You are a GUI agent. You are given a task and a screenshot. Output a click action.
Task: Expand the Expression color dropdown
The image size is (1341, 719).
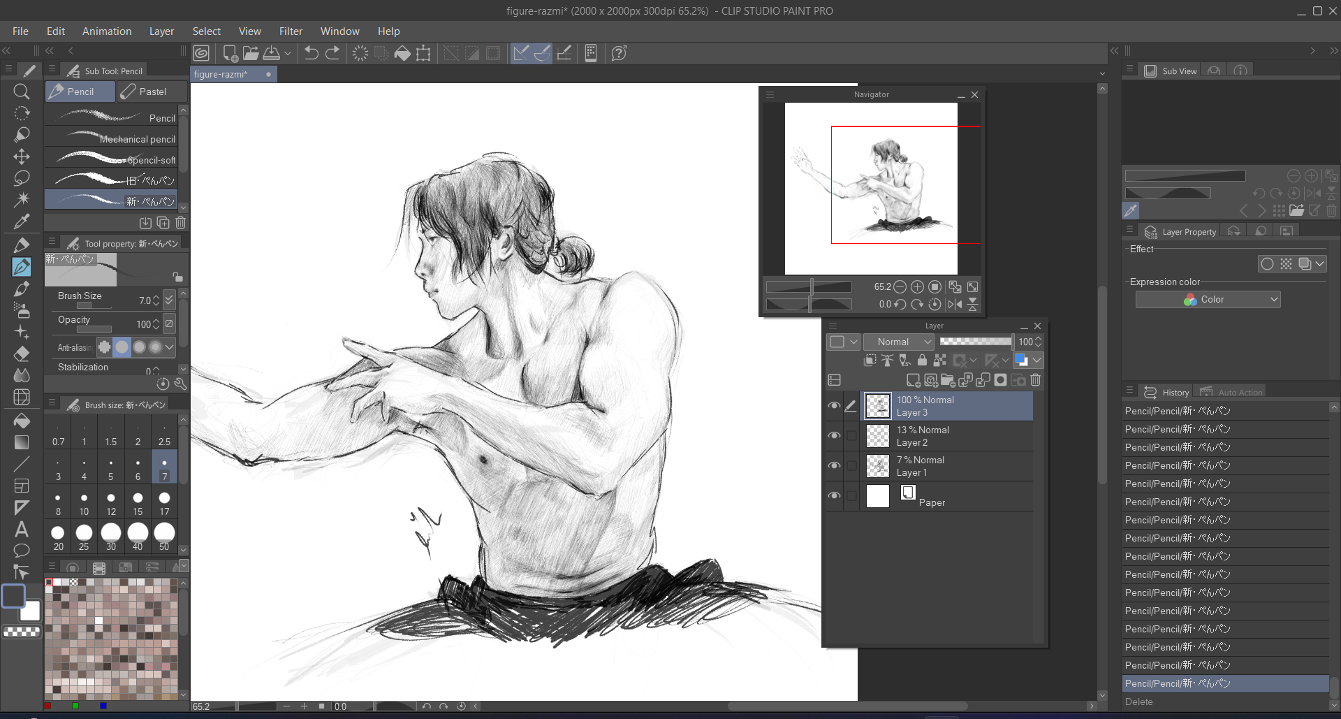point(1208,300)
